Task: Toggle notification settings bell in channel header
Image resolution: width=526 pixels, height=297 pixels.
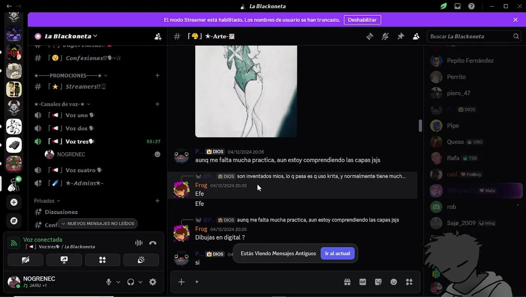Action: click(385, 36)
